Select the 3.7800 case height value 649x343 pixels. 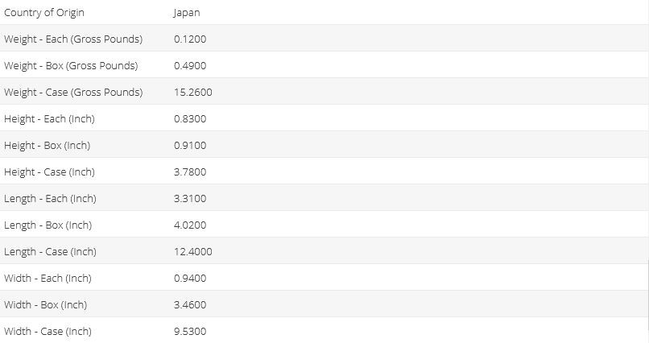(x=190, y=172)
